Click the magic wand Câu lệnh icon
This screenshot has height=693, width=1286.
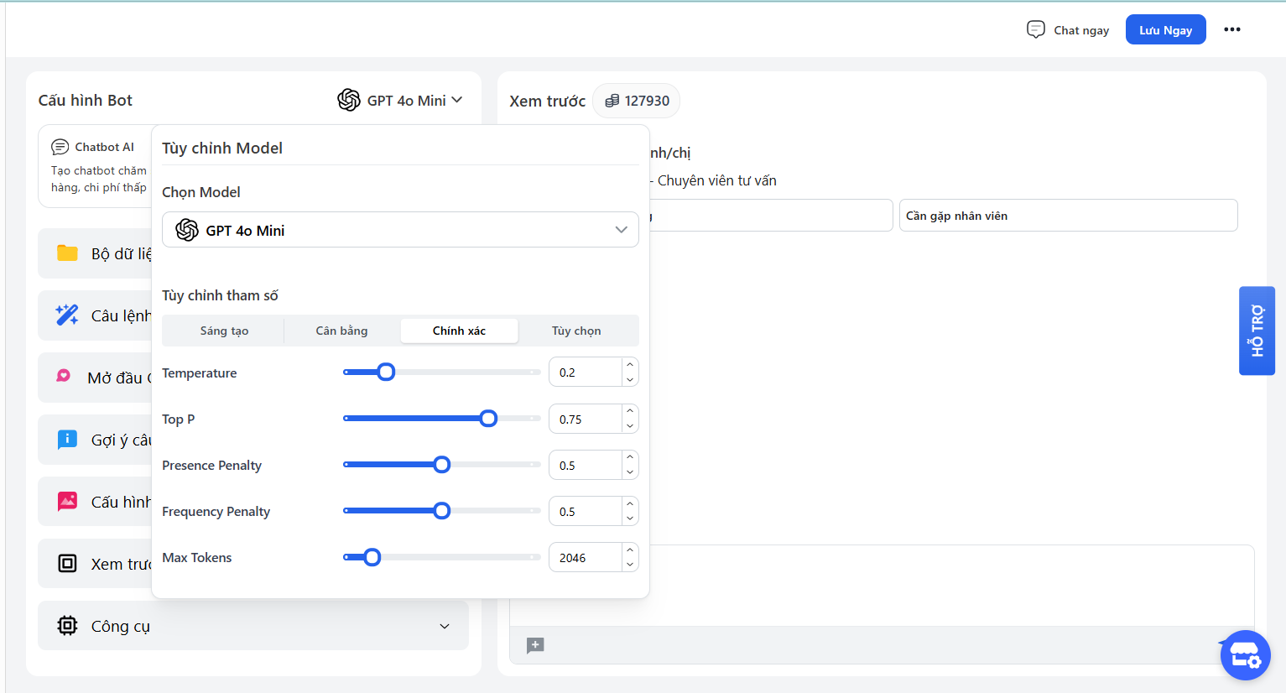(x=67, y=315)
